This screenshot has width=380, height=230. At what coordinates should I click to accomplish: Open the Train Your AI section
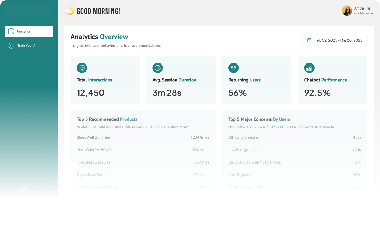(27, 45)
